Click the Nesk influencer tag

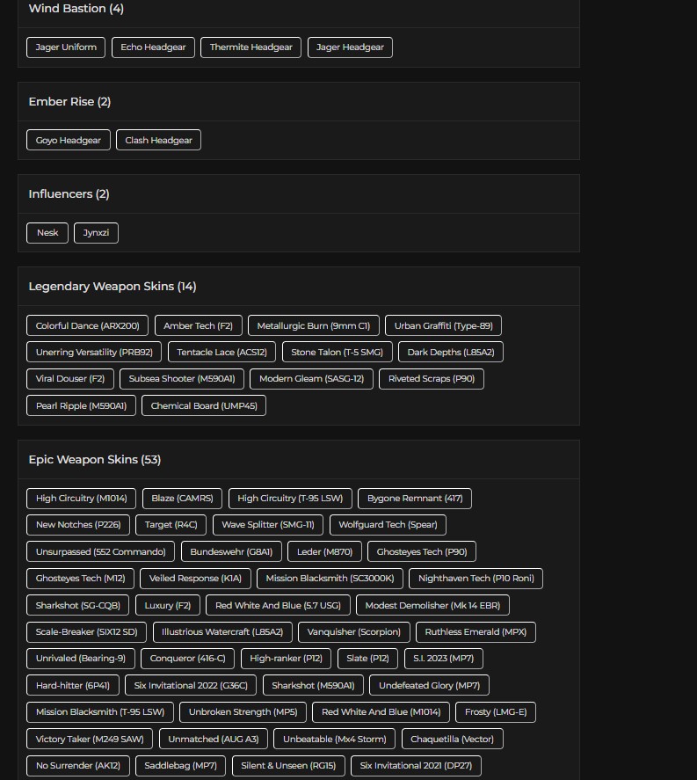coord(47,233)
